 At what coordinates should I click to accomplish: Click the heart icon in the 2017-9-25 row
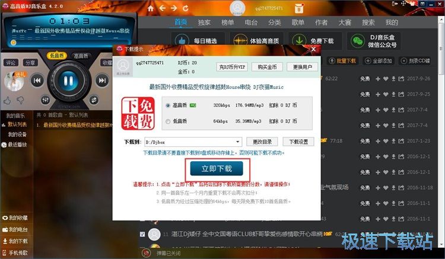[386, 94]
